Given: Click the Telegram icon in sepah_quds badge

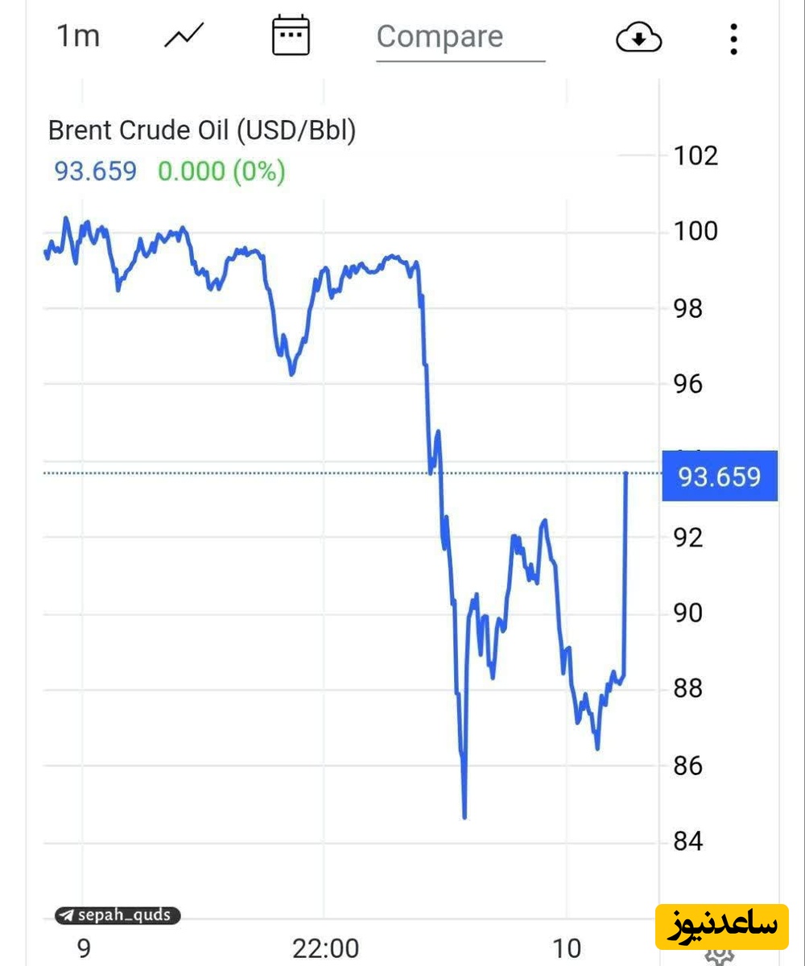Looking at the screenshot, I should (x=67, y=915).
